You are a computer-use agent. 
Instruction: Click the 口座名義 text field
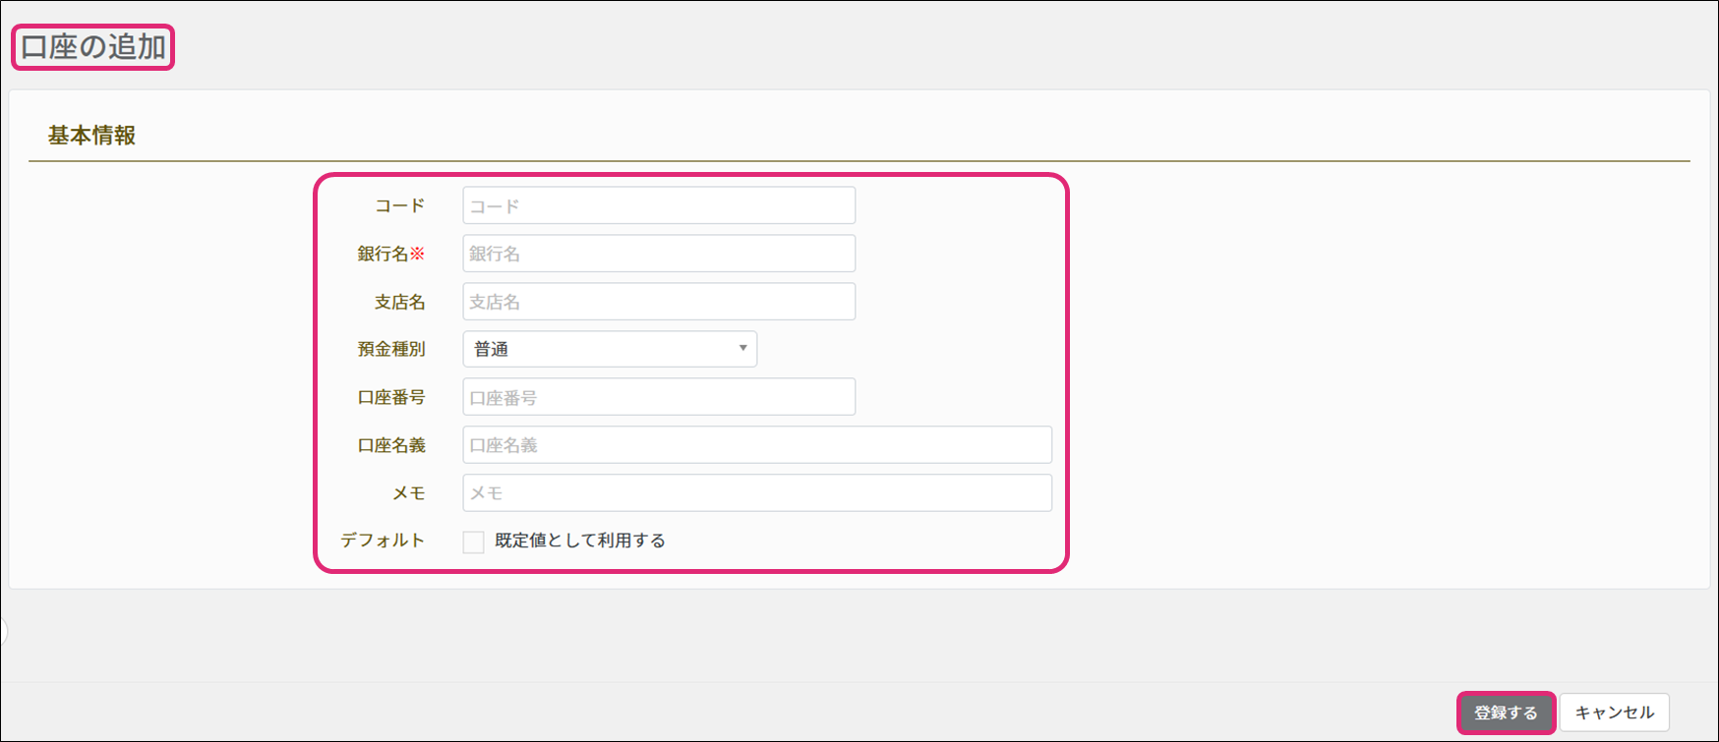pos(757,445)
